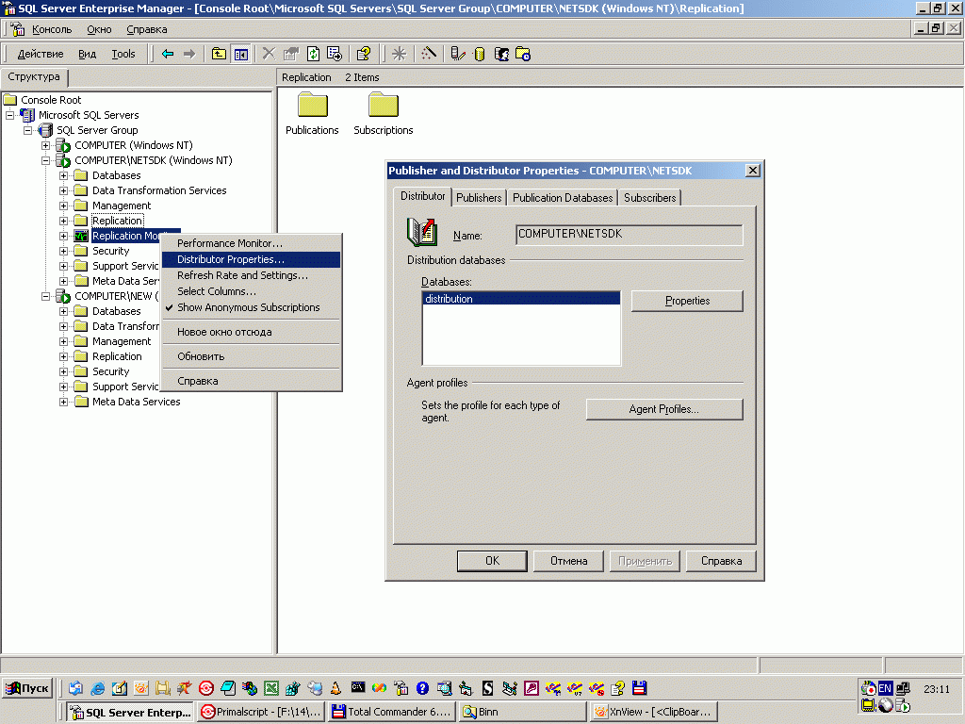This screenshot has width=965, height=724.
Task: Click the Excel quick launch icon
Action: click(x=270, y=687)
